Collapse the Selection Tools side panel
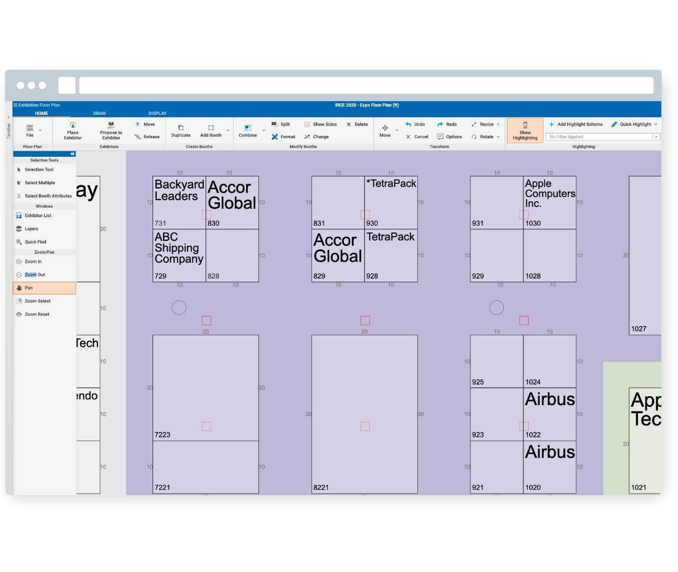 click(x=73, y=154)
